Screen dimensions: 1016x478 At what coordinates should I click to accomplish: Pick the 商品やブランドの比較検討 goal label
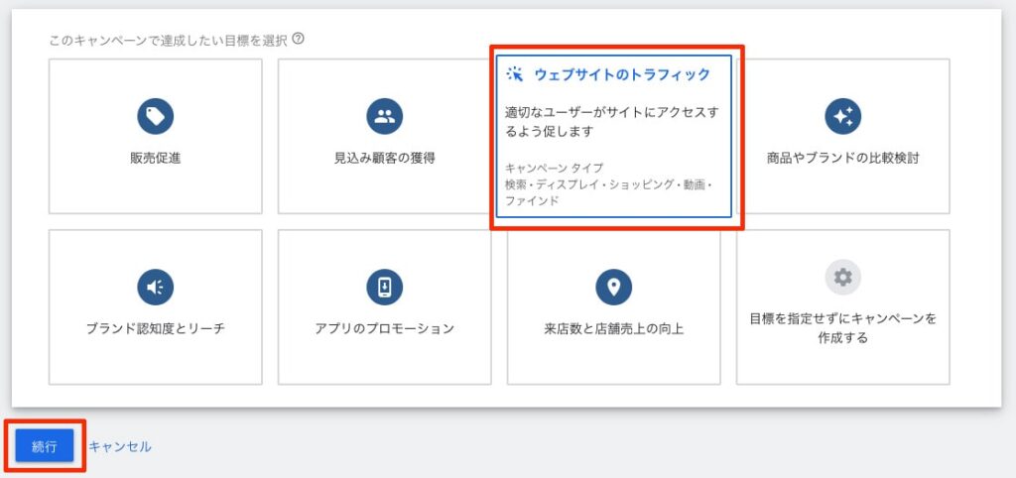[x=843, y=158]
